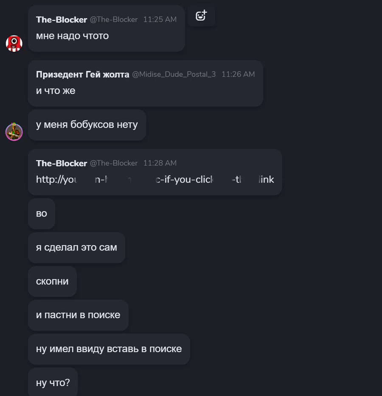Select the 'скопни' message bubble
The height and width of the screenshot is (396, 382).
52,282
